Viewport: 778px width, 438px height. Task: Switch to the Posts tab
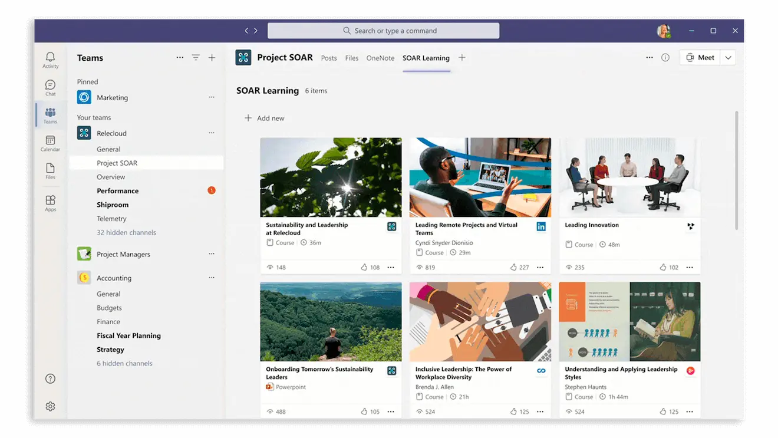tap(329, 58)
